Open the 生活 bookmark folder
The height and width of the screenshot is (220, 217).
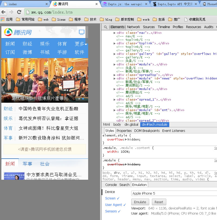click(159, 19)
